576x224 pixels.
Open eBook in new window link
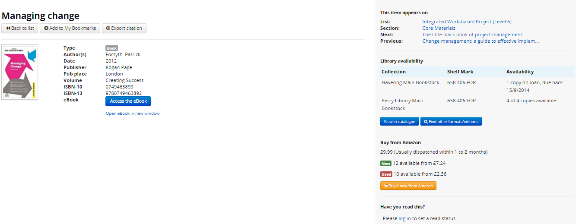pyautogui.click(x=133, y=114)
